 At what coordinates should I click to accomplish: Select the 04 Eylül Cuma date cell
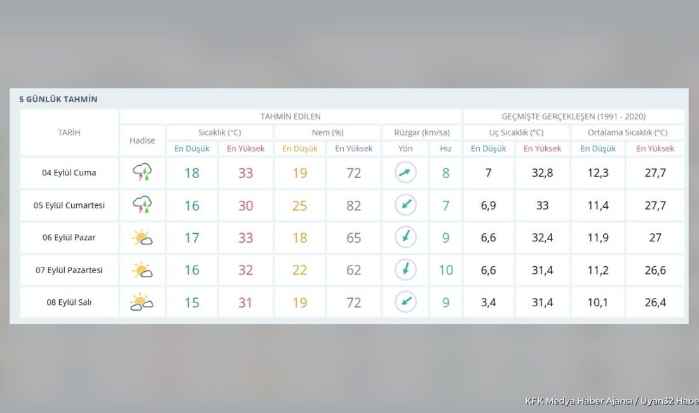click(69, 172)
